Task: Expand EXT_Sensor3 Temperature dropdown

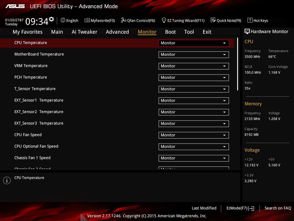Action: pyautogui.click(x=194, y=123)
